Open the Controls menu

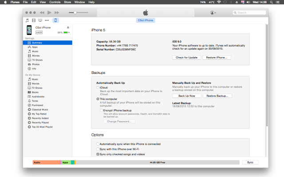coord(55,2)
